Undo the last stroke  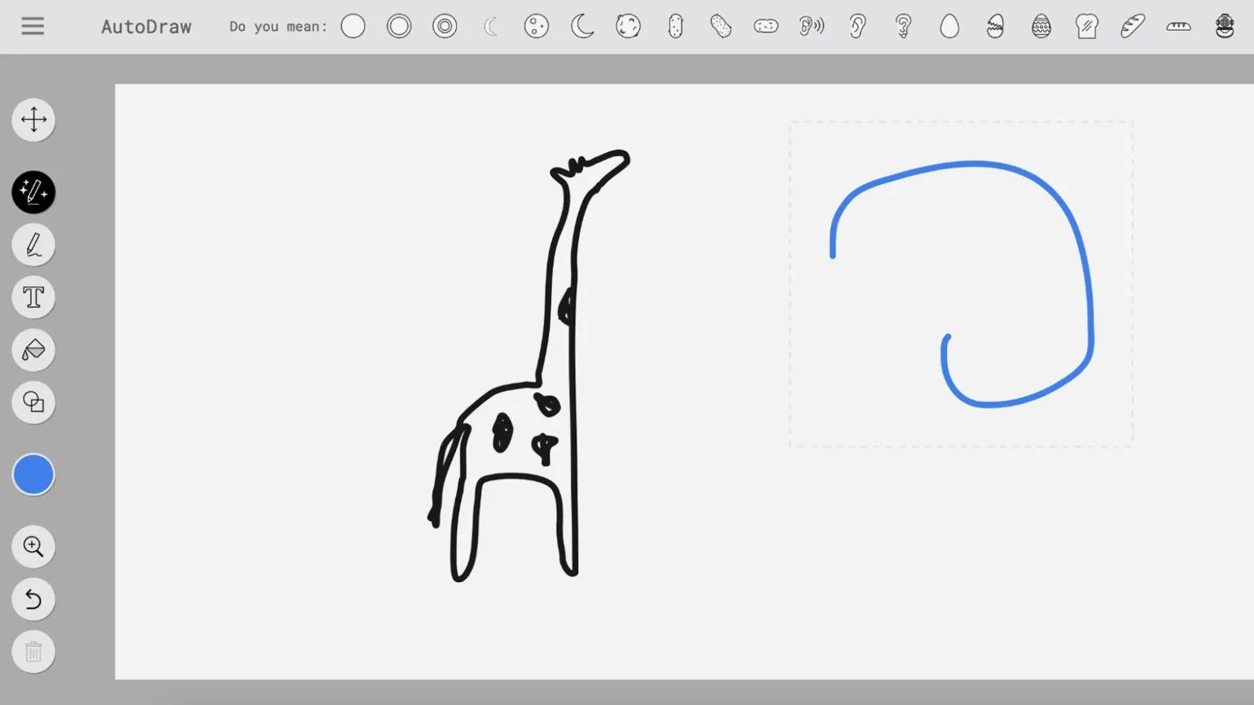tap(33, 599)
